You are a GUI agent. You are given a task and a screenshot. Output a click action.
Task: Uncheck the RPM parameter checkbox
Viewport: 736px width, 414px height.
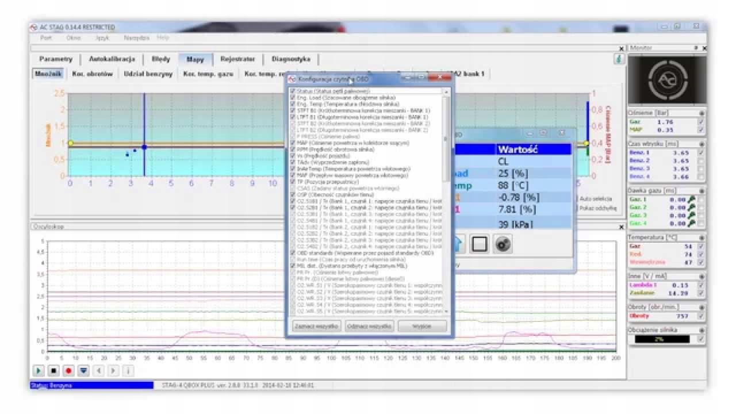(293, 149)
